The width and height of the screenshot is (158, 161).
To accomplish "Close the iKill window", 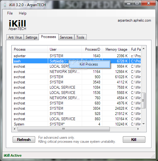I will tap(148, 3).
